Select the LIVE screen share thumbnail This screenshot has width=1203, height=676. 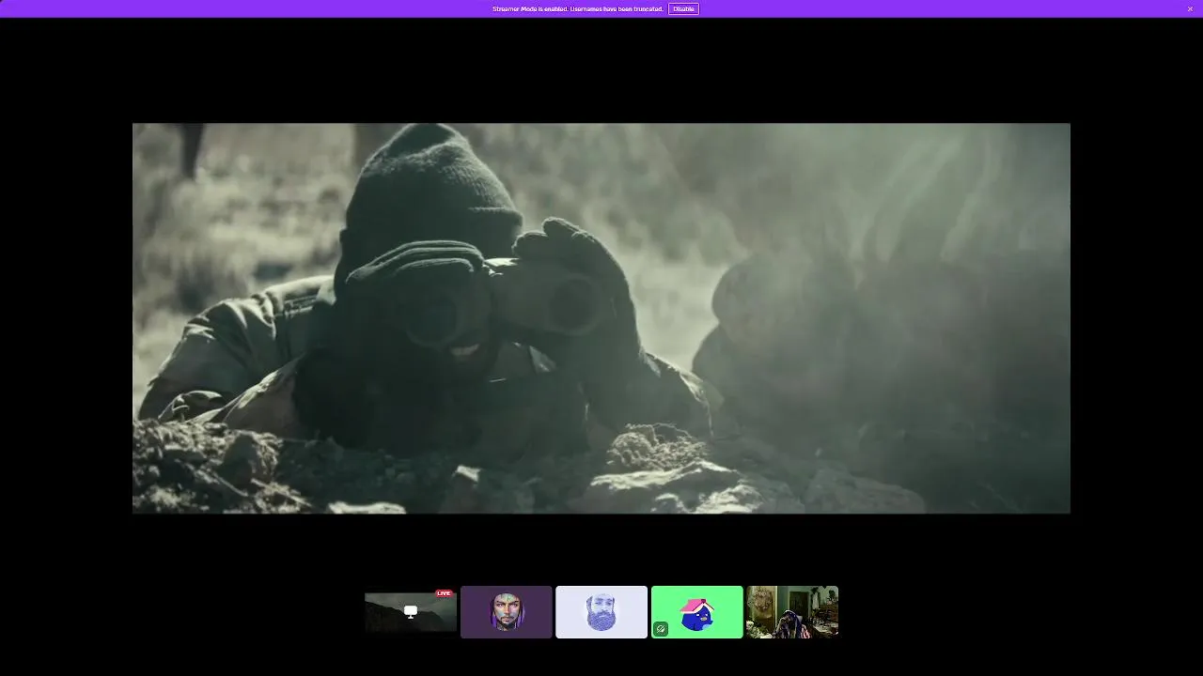pos(411,612)
